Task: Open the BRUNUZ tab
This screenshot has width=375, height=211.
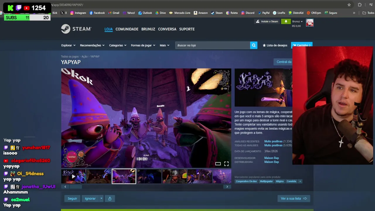Action: [x=148, y=29]
